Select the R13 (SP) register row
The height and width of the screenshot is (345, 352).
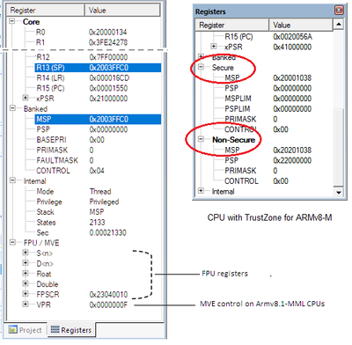[x=98, y=68]
